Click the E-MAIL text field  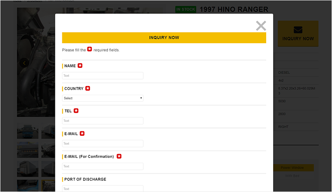click(103, 144)
